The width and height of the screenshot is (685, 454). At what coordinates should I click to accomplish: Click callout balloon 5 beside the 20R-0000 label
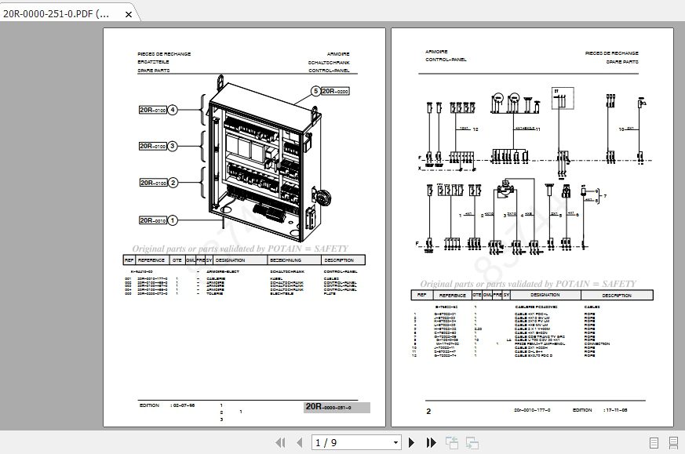pyautogui.click(x=315, y=91)
